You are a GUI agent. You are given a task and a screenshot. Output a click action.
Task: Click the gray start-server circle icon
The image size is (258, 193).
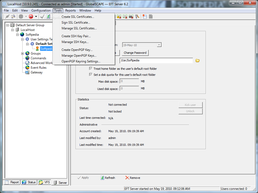21,17
